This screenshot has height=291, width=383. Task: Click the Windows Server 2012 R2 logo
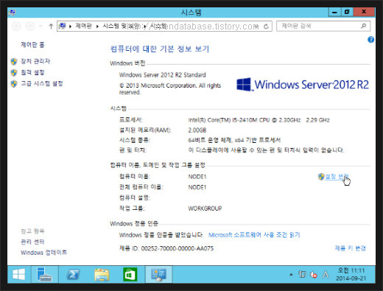coord(303,85)
